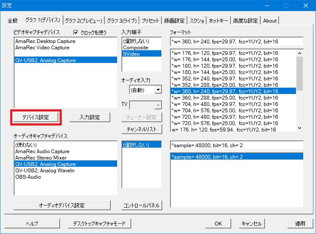
Task: Select format w=352, h=240, fps=29.97
Action: [233, 79]
